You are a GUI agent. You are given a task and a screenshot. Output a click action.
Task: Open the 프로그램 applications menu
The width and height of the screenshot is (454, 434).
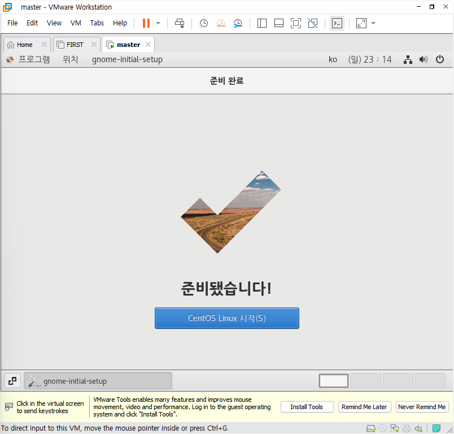pos(28,59)
